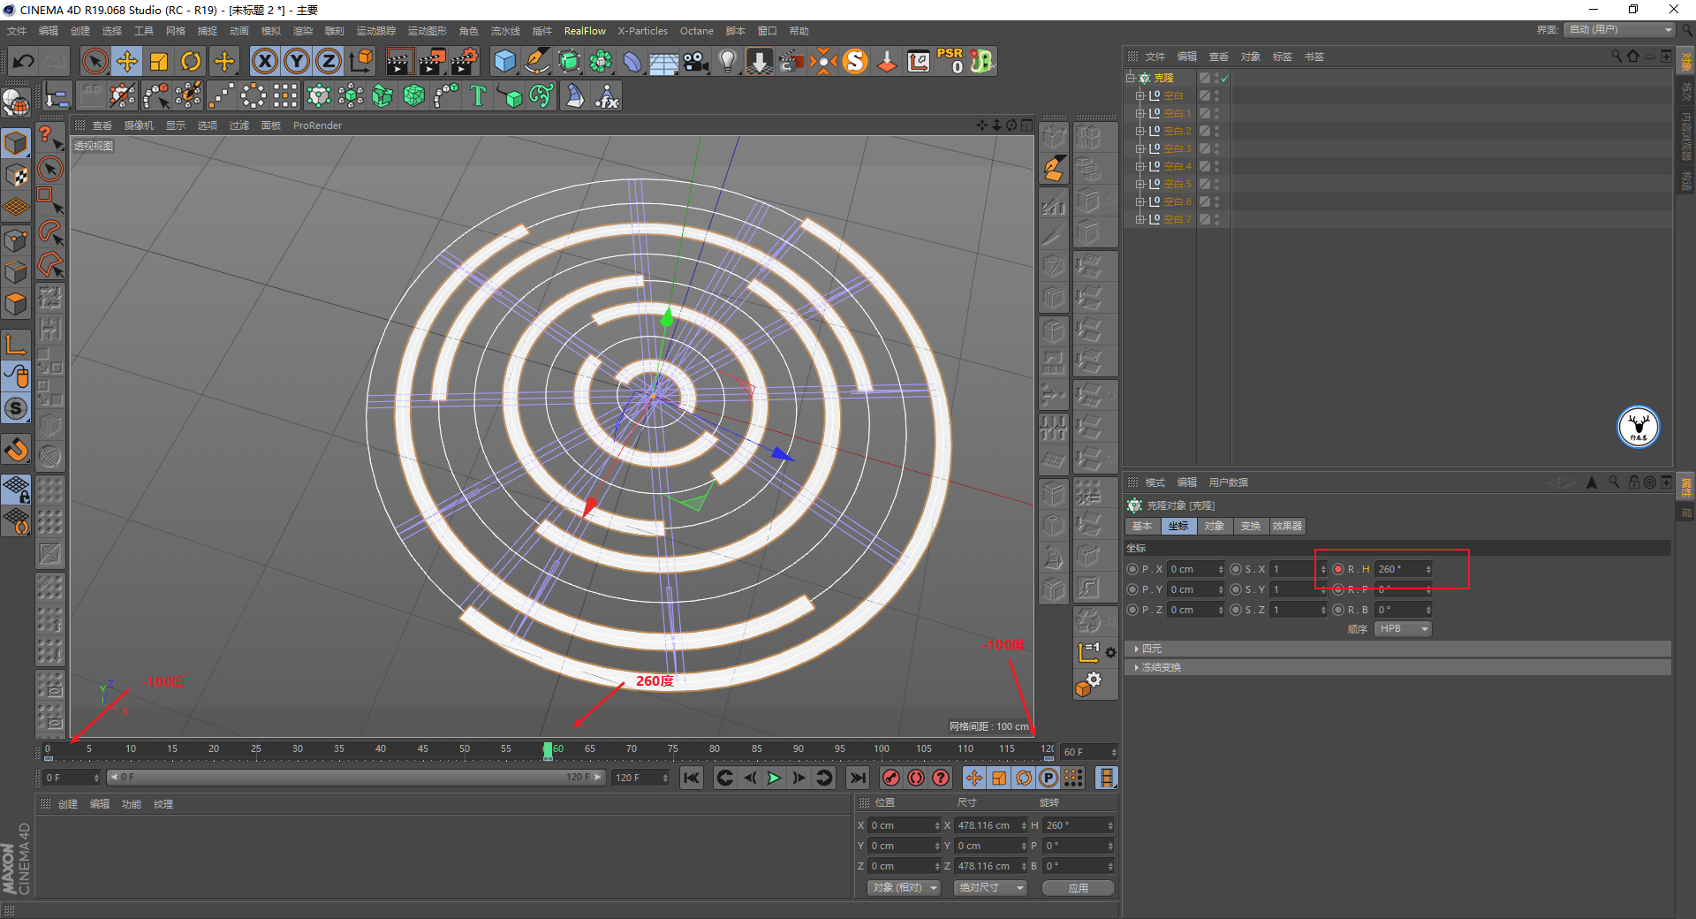Image resolution: width=1696 pixels, height=919 pixels.
Task: Expand the 空白.7 null object
Action: pos(1139,219)
